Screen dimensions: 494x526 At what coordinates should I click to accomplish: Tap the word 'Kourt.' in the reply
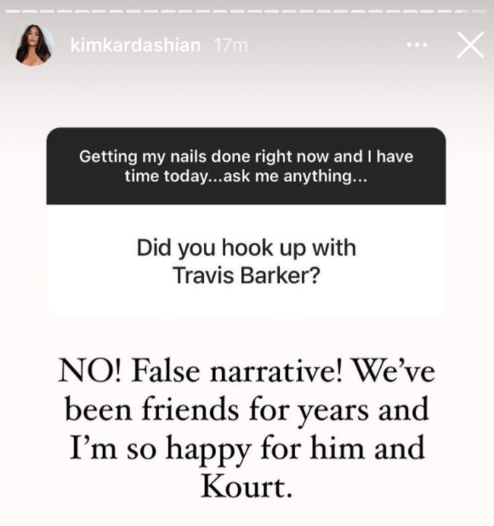[246, 486]
